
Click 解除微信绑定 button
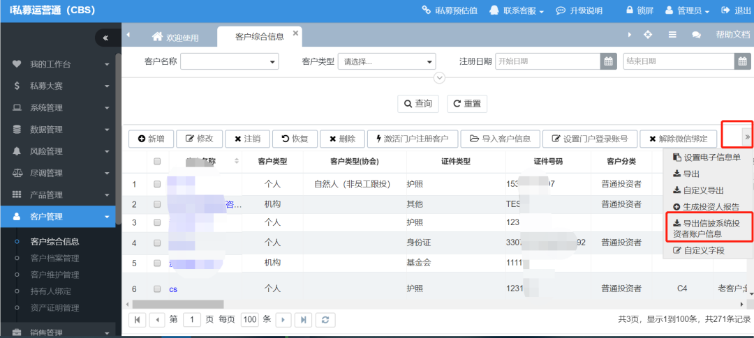click(x=679, y=139)
